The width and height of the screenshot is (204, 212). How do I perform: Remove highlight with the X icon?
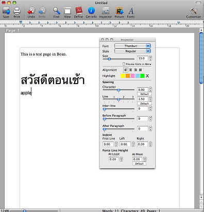[x=147, y=76]
